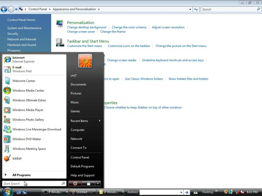Open Windows Ultimate Extras icon

click(x=7, y=100)
